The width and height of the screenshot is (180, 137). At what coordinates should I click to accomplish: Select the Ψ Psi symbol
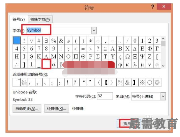(142, 56)
